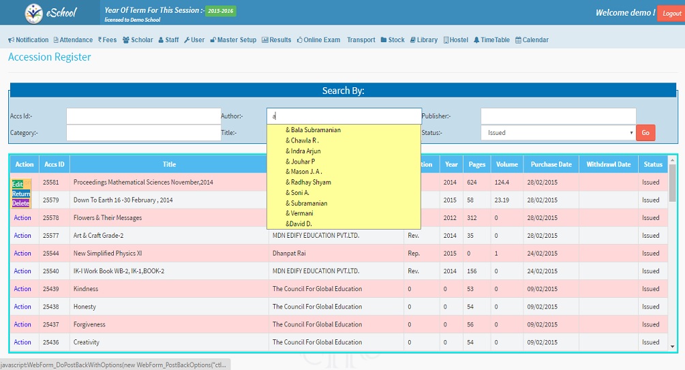Open the TimeTable menu
Image resolution: width=685 pixels, height=370 pixels.
point(491,40)
